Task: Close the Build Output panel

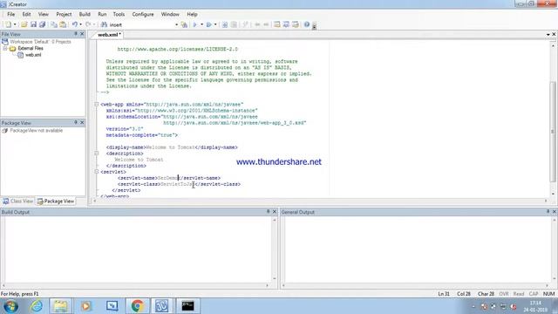Action: point(275,211)
